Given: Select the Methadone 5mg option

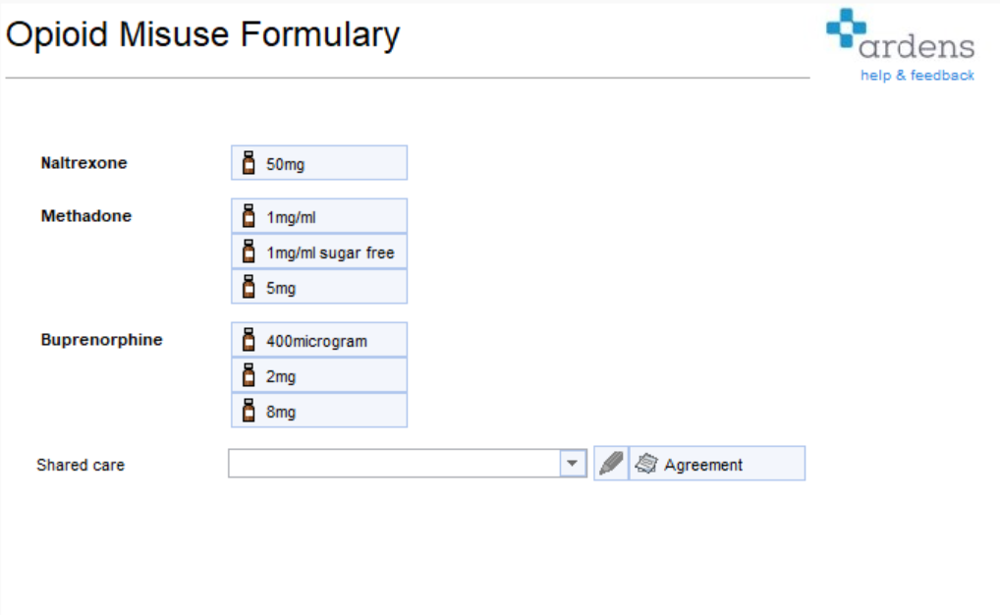Looking at the screenshot, I should (x=319, y=287).
